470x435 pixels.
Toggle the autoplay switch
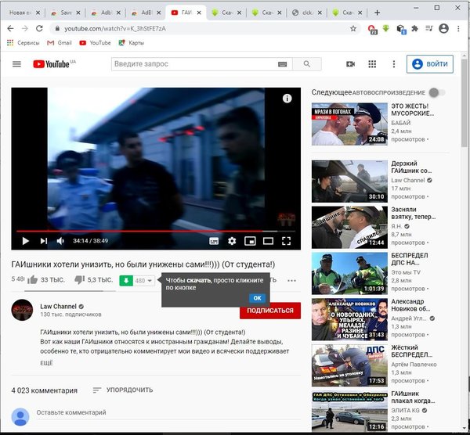click(x=437, y=93)
